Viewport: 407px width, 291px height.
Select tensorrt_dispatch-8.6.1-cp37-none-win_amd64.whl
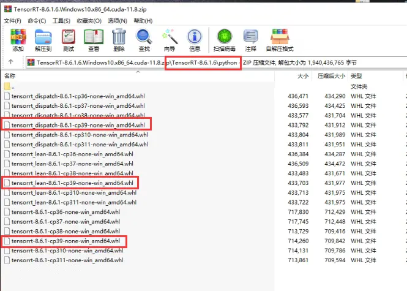78,106
